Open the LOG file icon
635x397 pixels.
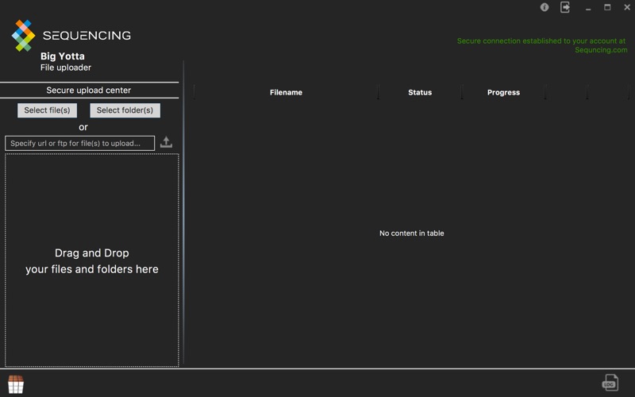coord(610,383)
